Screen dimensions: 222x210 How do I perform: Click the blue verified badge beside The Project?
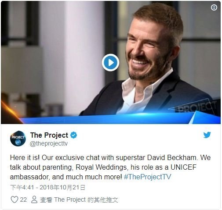[x=74, y=135]
